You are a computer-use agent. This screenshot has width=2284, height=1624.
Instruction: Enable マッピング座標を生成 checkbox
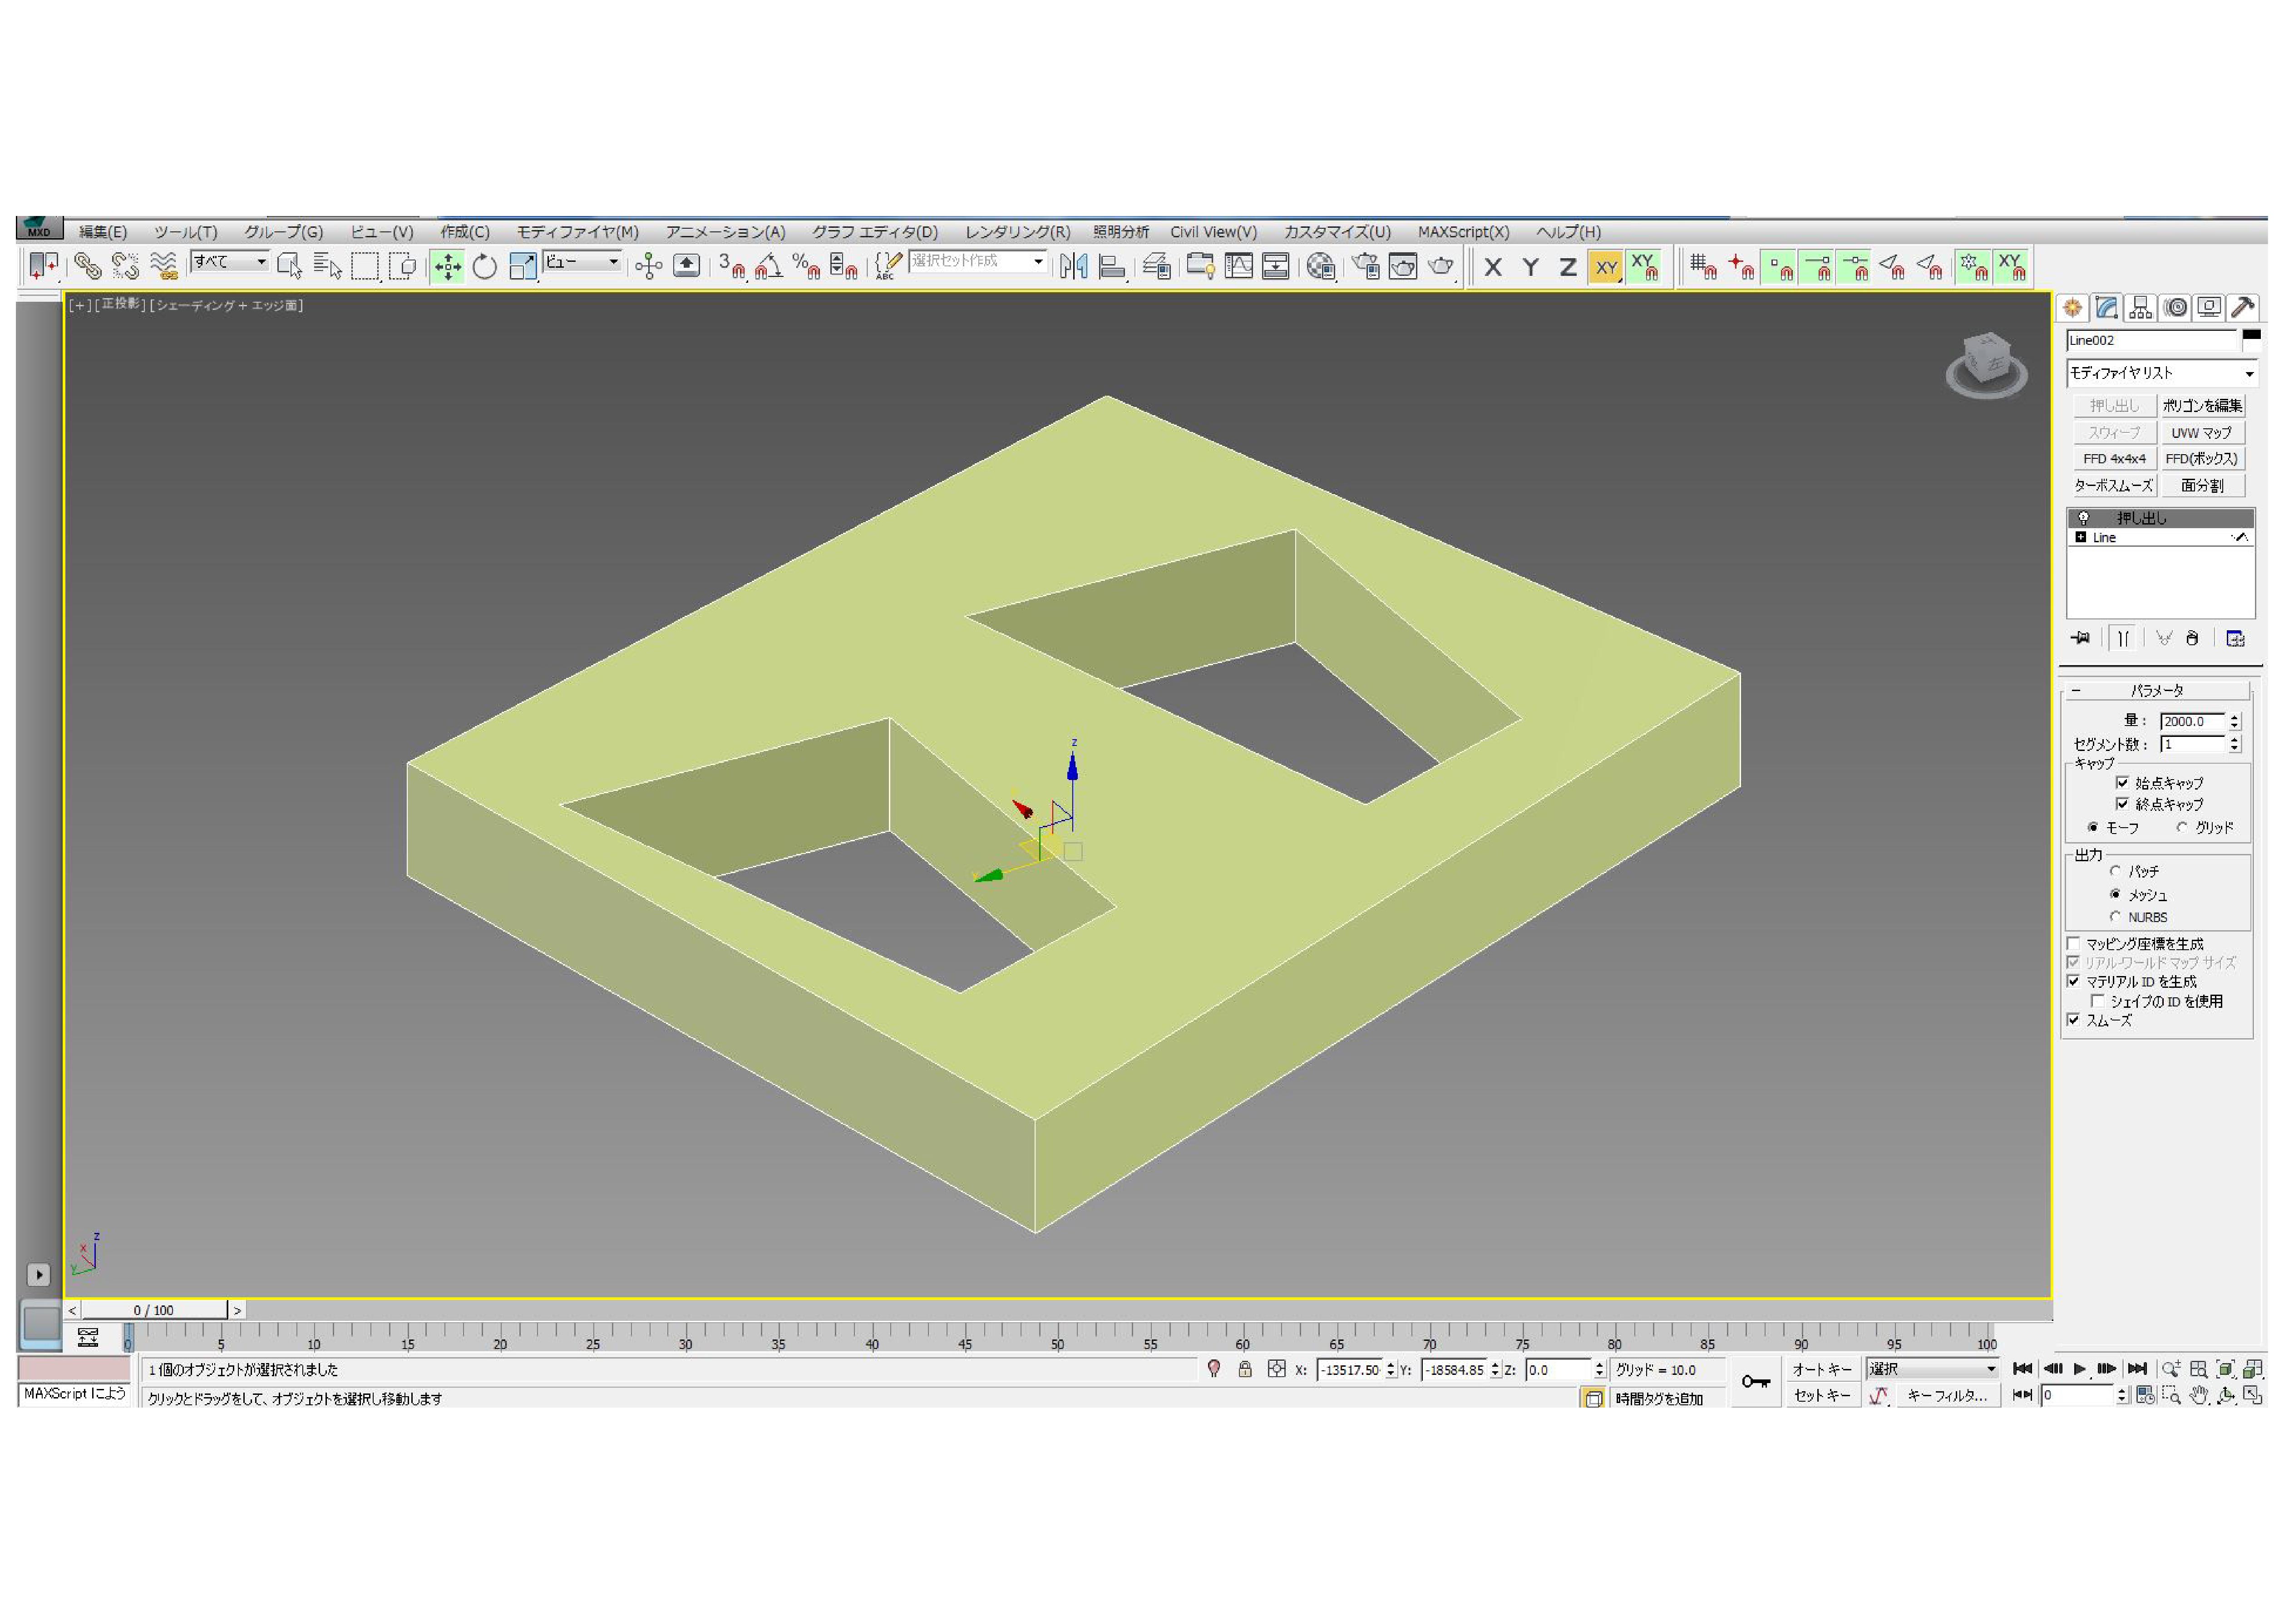[2074, 944]
